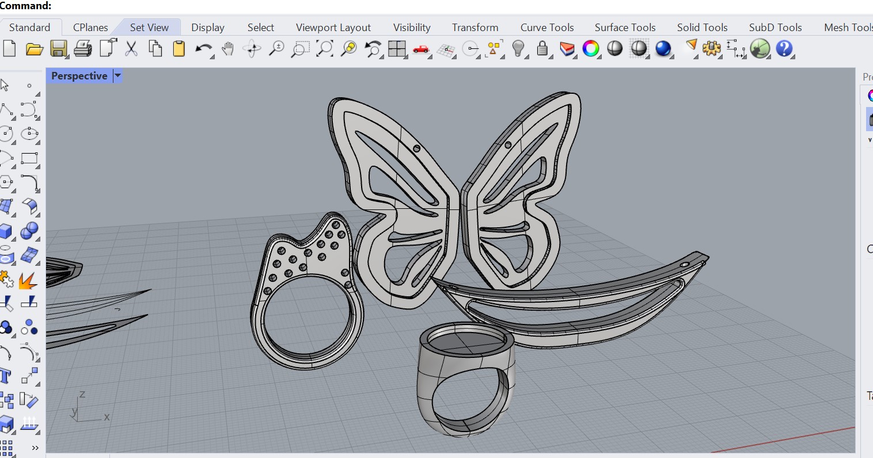Image resolution: width=873 pixels, height=458 pixels.
Task: Click the Hide objects lightbulb icon
Action: [518, 49]
